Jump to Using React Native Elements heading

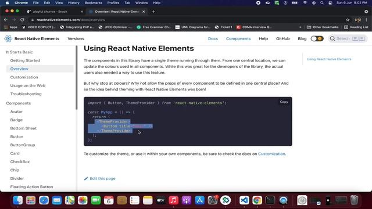329,59
